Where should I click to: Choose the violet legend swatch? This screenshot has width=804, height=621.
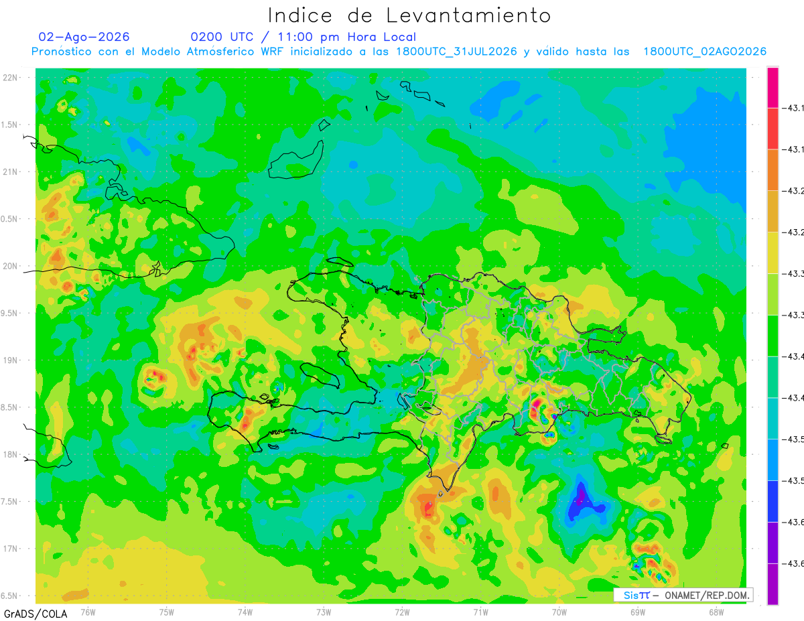tap(773, 543)
